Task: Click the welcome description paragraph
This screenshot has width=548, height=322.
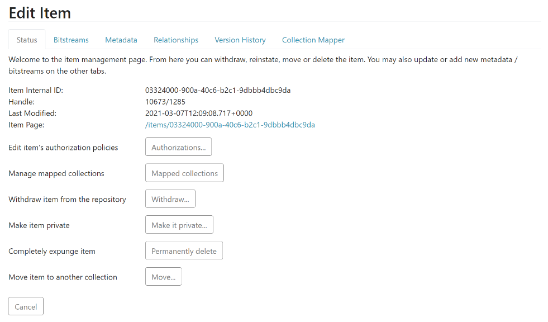Action: [x=263, y=65]
